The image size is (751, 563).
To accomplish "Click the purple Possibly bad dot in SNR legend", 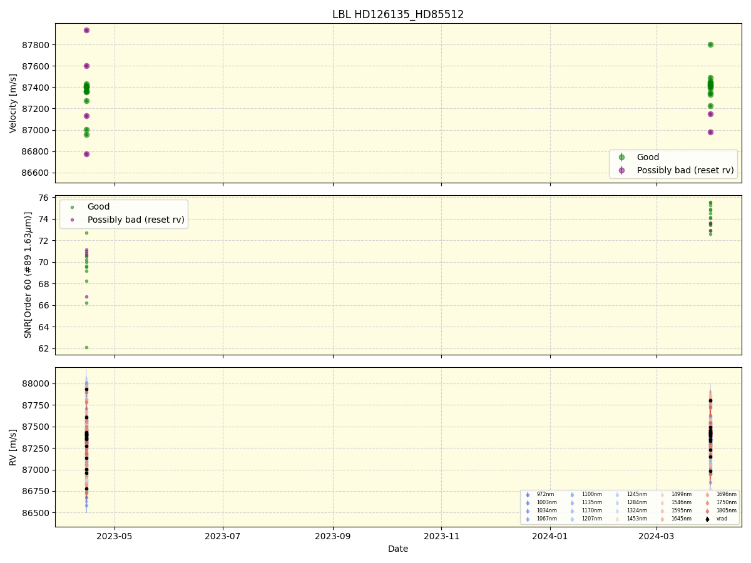I will click(72, 220).
